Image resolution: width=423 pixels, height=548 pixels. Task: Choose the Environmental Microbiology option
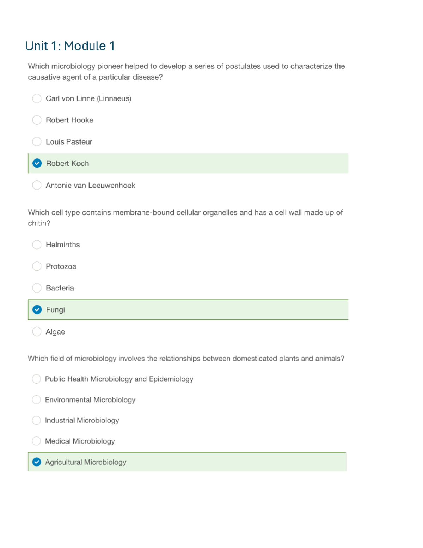click(36, 400)
